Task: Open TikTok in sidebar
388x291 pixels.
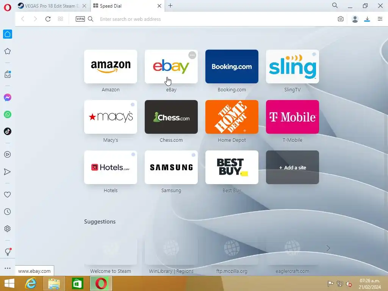Action: click(8, 131)
